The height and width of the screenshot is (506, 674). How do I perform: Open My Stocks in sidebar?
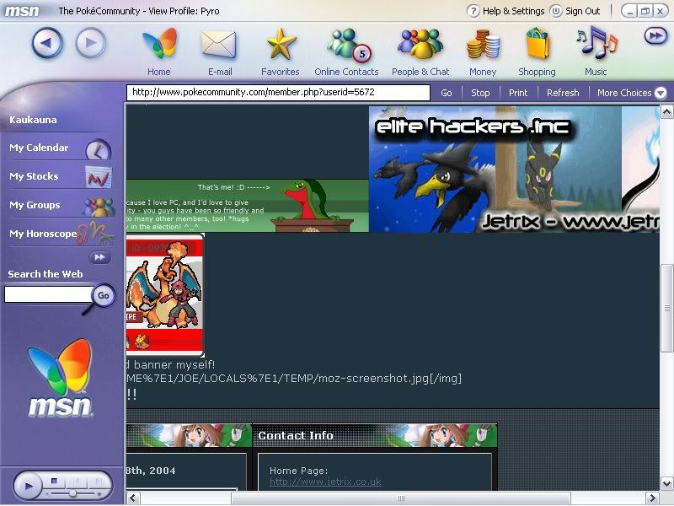[34, 176]
